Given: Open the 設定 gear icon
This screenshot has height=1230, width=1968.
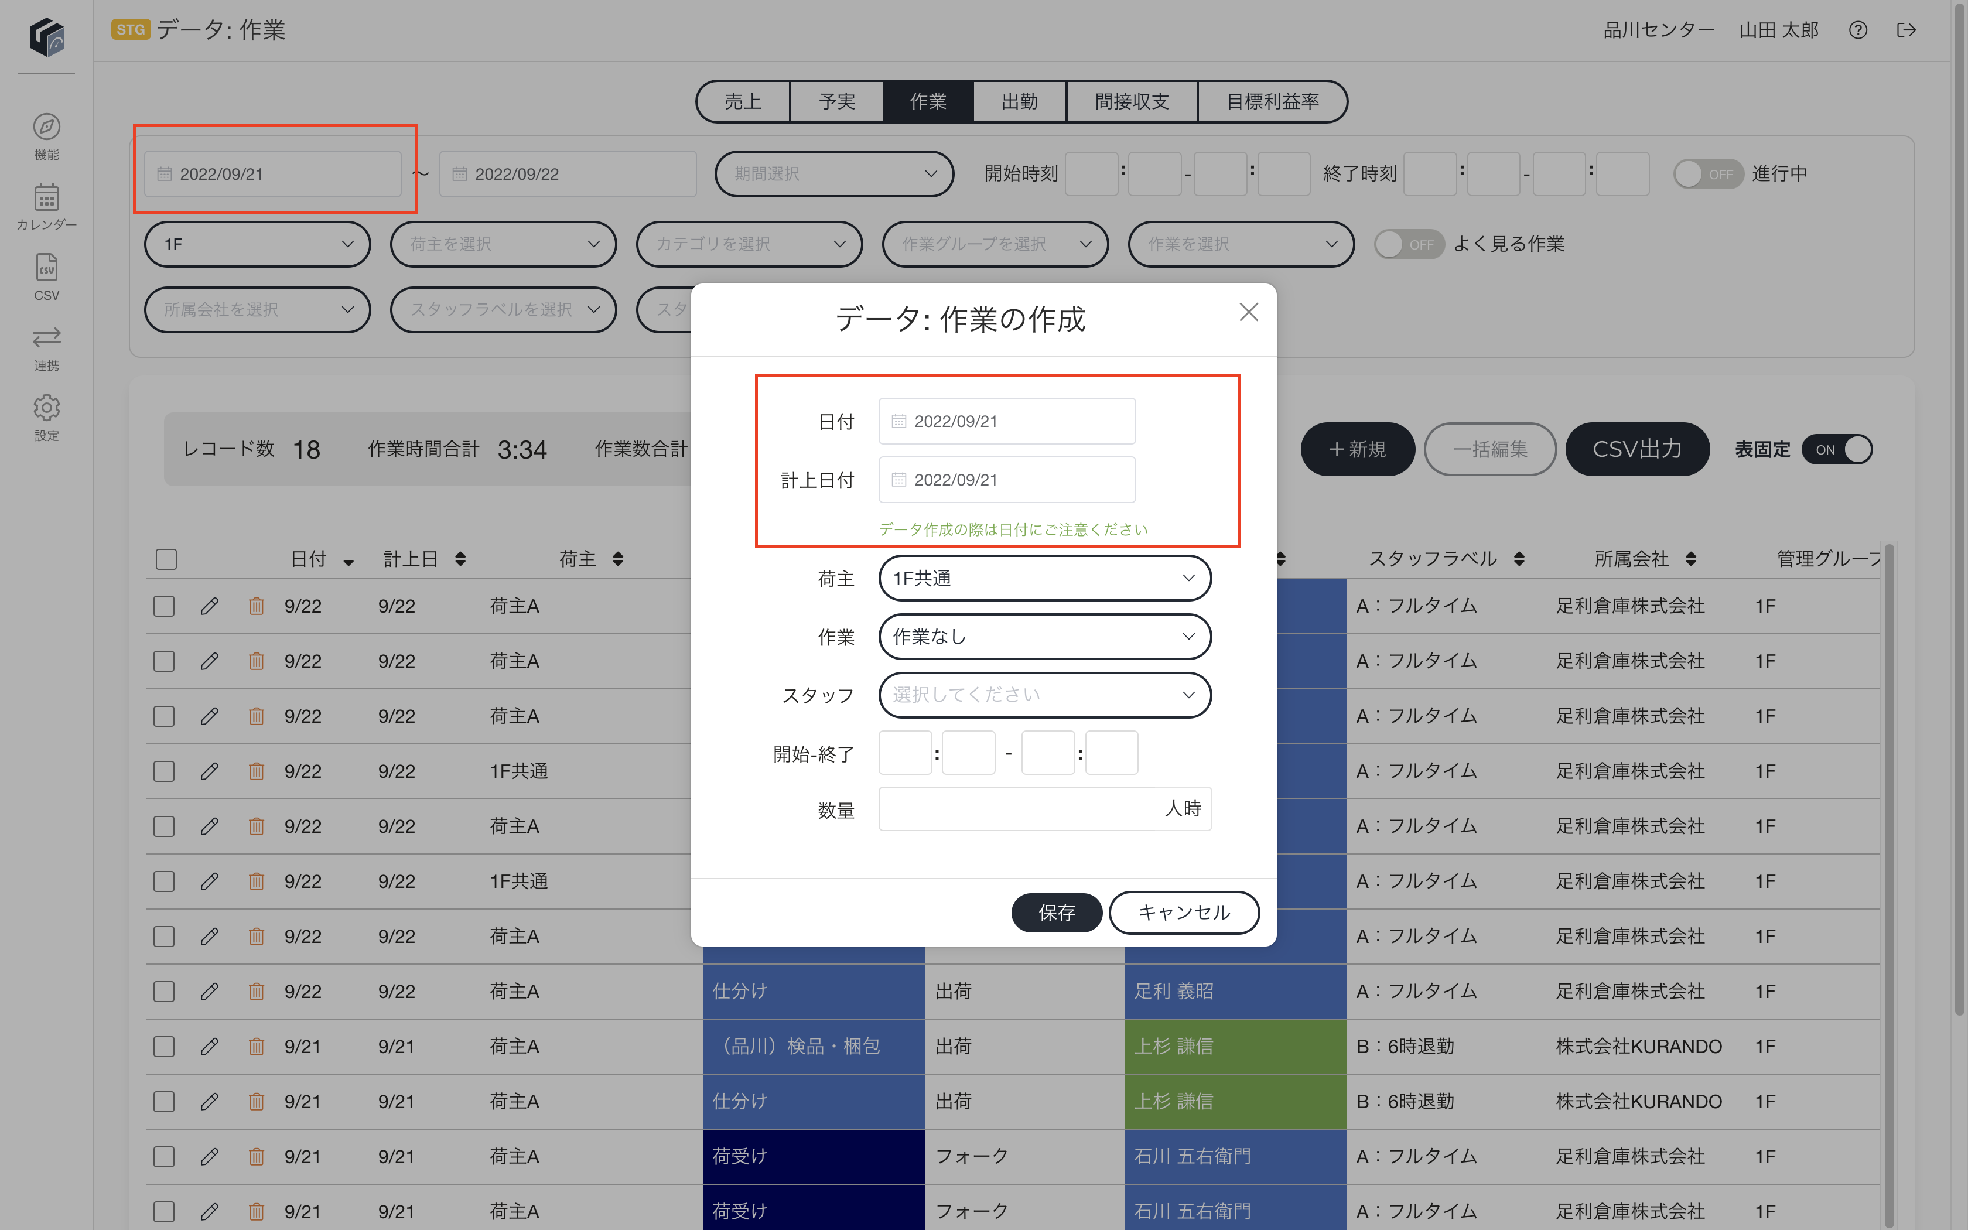Looking at the screenshot, I should [46, 408].
